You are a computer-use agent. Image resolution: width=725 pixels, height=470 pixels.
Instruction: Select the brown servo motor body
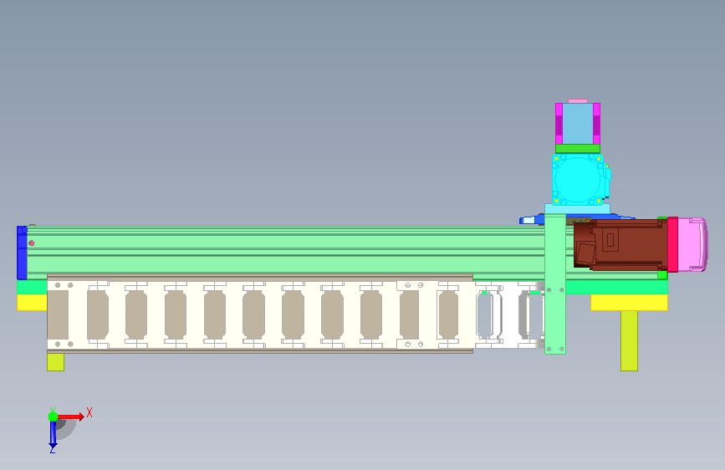[x=620, y=245]
